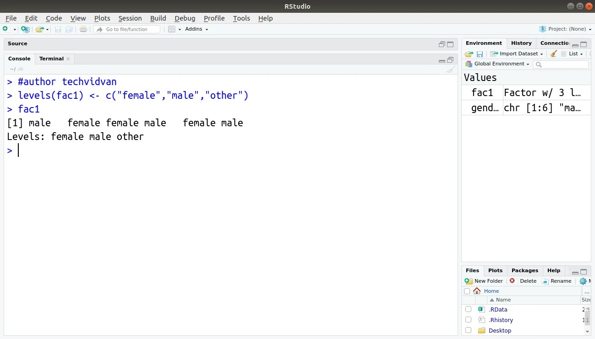Open the .RData file link

coord(498,310)
